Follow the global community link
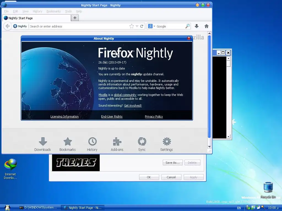 click(125, 95)
